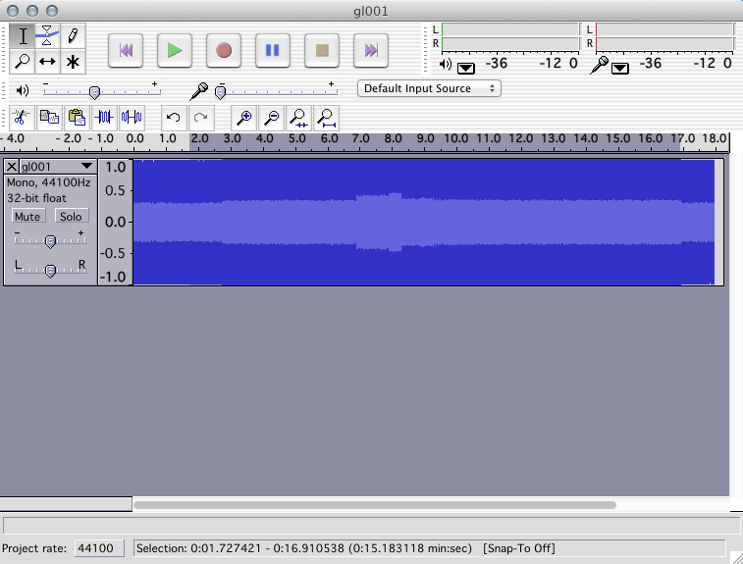743x564 pixels.
Task: Click the vertical scale at 0.5
Action: click(115, 191)
